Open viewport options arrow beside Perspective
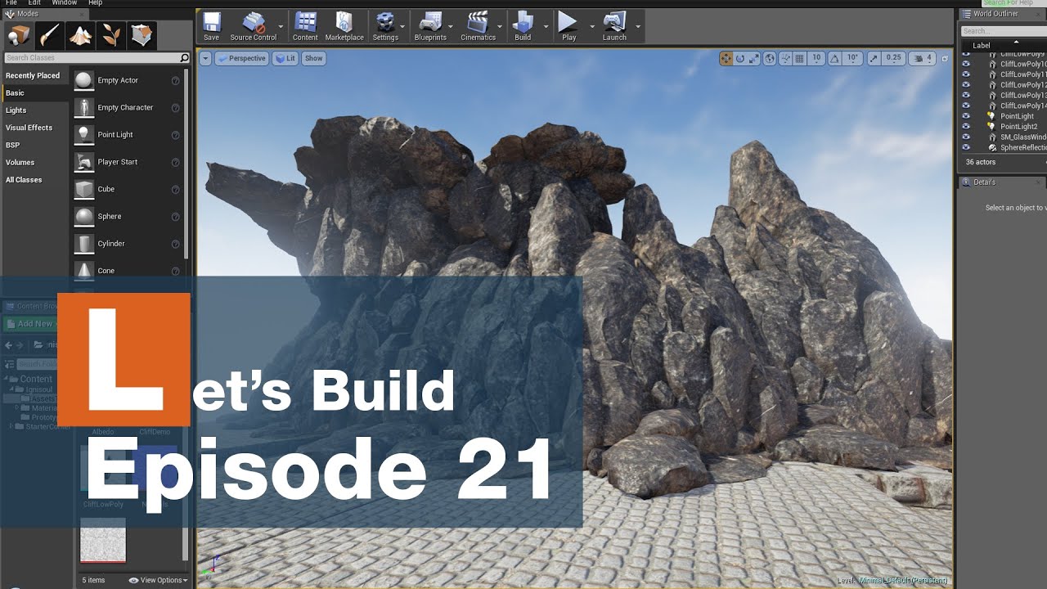This screenshot has height=589, width=1047. pos(205,58)
